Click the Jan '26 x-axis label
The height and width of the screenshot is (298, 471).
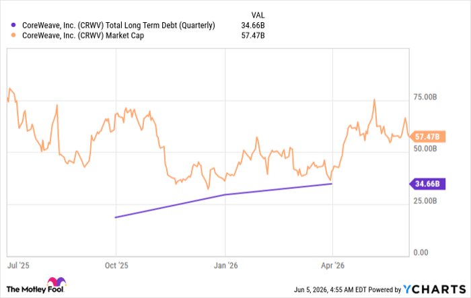click(x=225, y=266)
